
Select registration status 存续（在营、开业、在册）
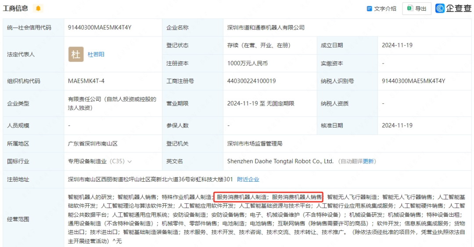pyautogui.click(x=259, y=45)
